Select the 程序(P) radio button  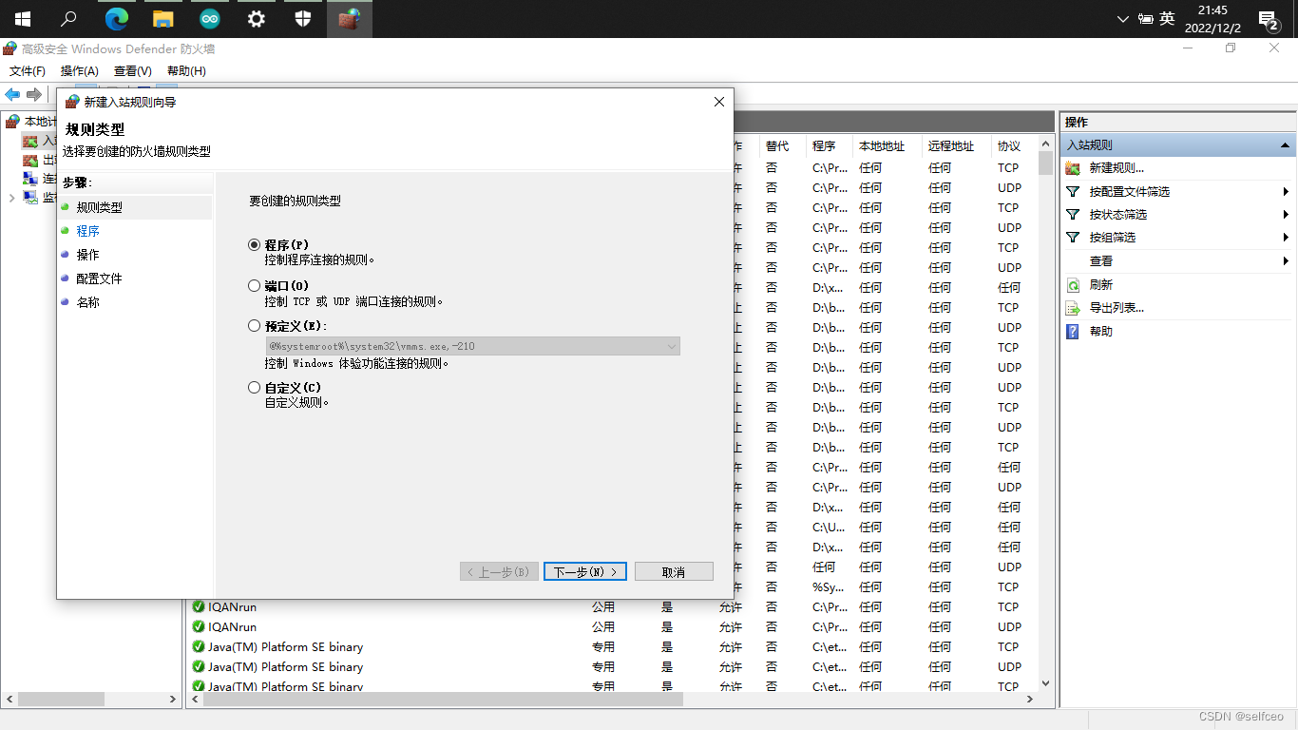[254, 245]
